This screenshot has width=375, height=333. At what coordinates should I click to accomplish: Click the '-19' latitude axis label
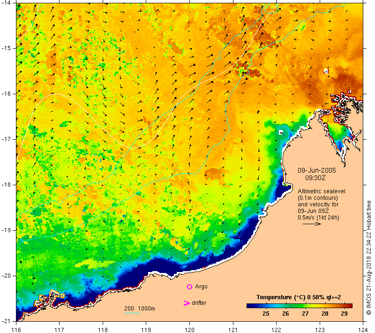(x=6, y=230)
